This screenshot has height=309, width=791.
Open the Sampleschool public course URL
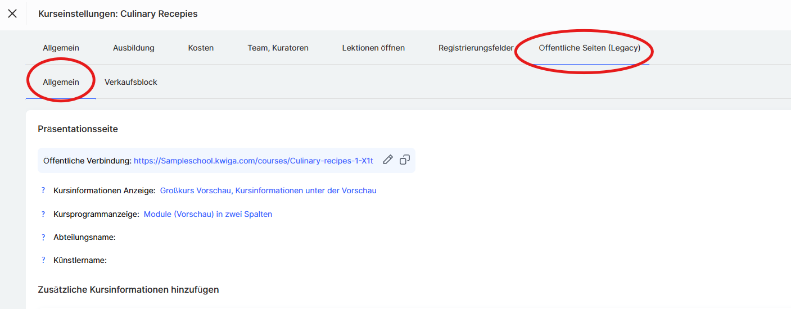(253, 161)
